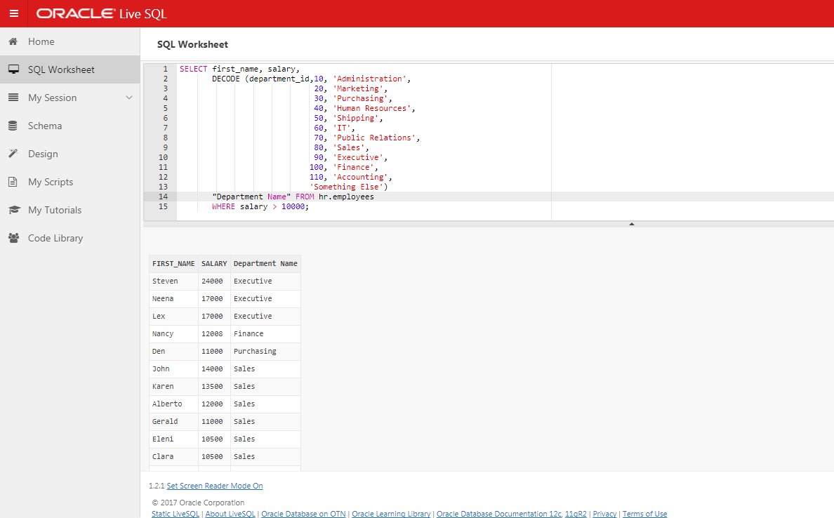Click the 14000 salary cell
834x518 pixels.
coord(214,369)
